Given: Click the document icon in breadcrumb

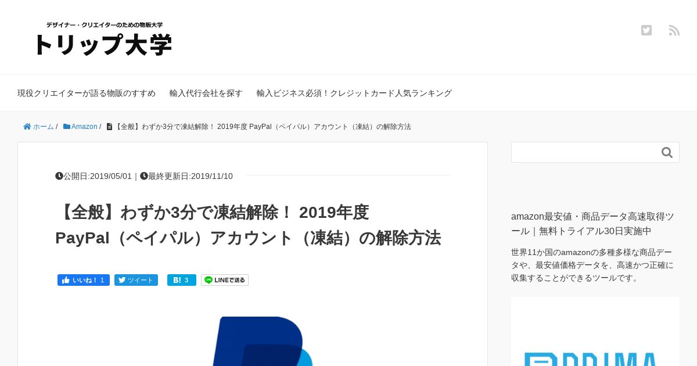Looking at the screenshot, I should 109,127.
